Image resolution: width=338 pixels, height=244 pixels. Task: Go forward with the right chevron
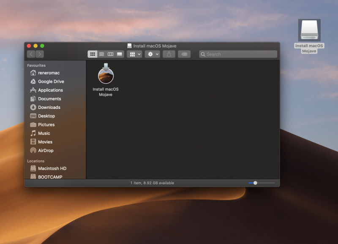40,54
